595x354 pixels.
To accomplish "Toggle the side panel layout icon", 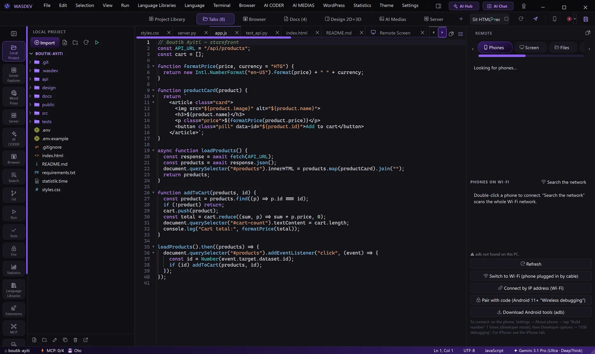I will pyautogui.click(x=438, y=6).
